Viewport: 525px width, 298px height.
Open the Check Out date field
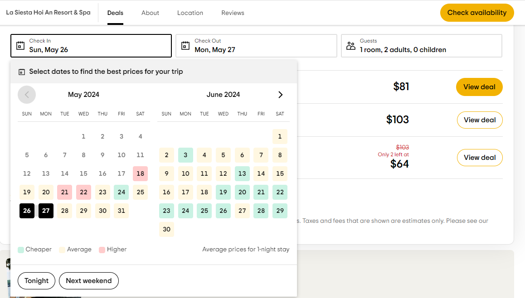pos(256,46)
